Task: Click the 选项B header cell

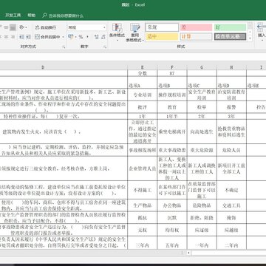Action: 172,82
